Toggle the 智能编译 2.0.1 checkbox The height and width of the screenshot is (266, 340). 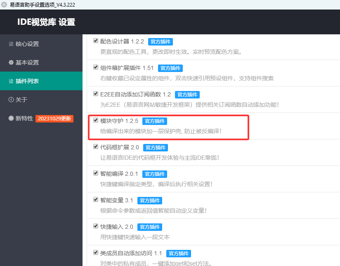pyautogui.click(x=96, y=173)
